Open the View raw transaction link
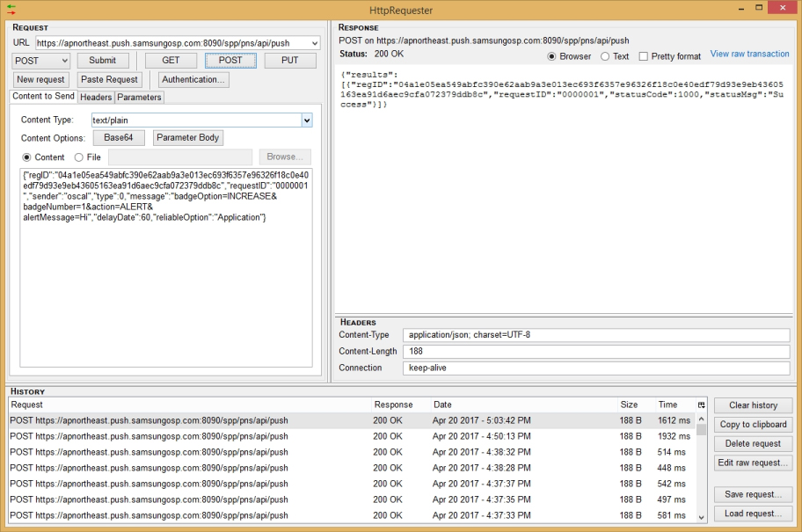 click(x=749, y=54)
